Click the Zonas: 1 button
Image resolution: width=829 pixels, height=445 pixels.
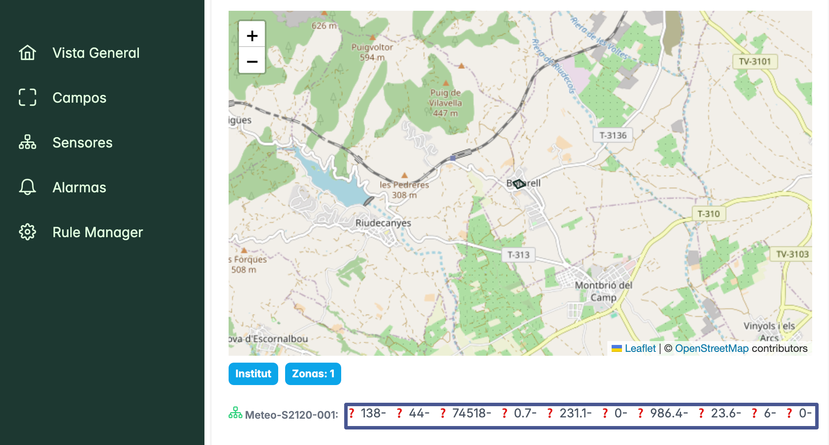(313, 374)
